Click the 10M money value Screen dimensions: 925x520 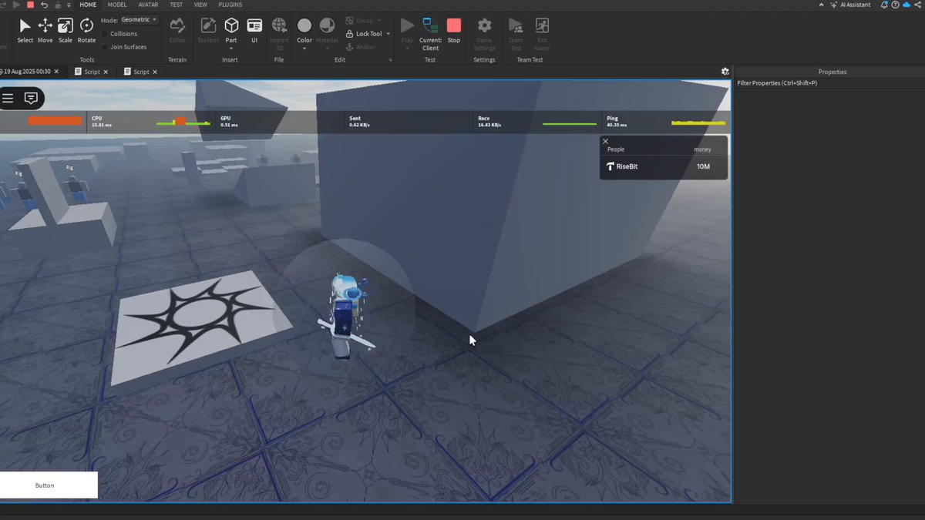[703, 166]
